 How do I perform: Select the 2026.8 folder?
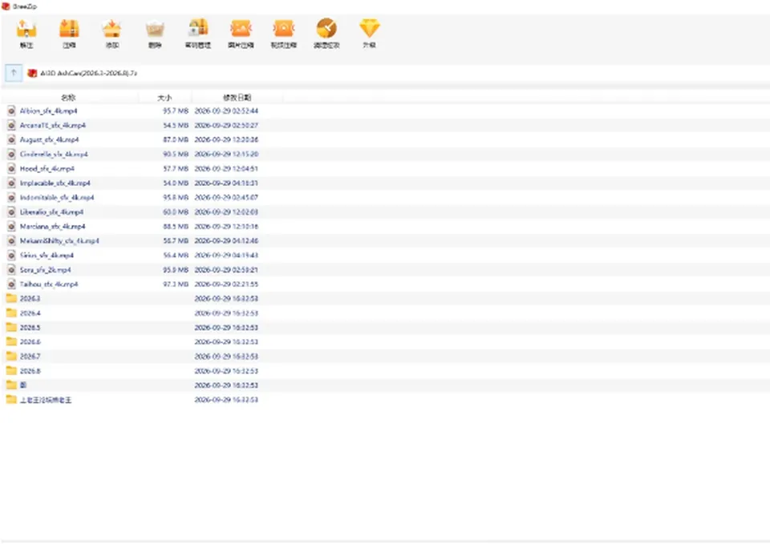(30, 371)
